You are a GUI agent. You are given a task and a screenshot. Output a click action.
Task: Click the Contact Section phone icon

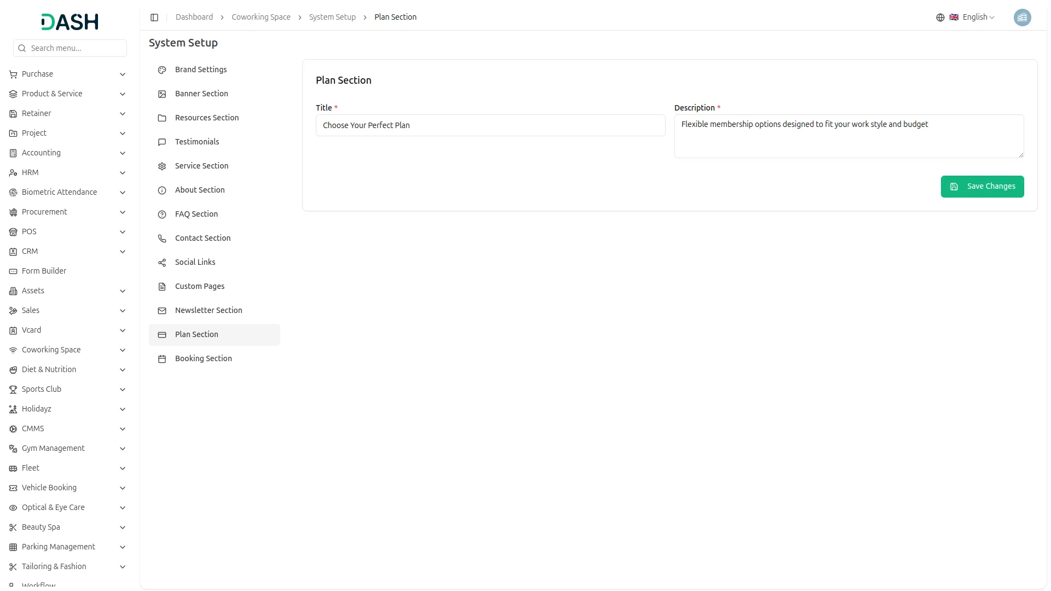point(162,239)
